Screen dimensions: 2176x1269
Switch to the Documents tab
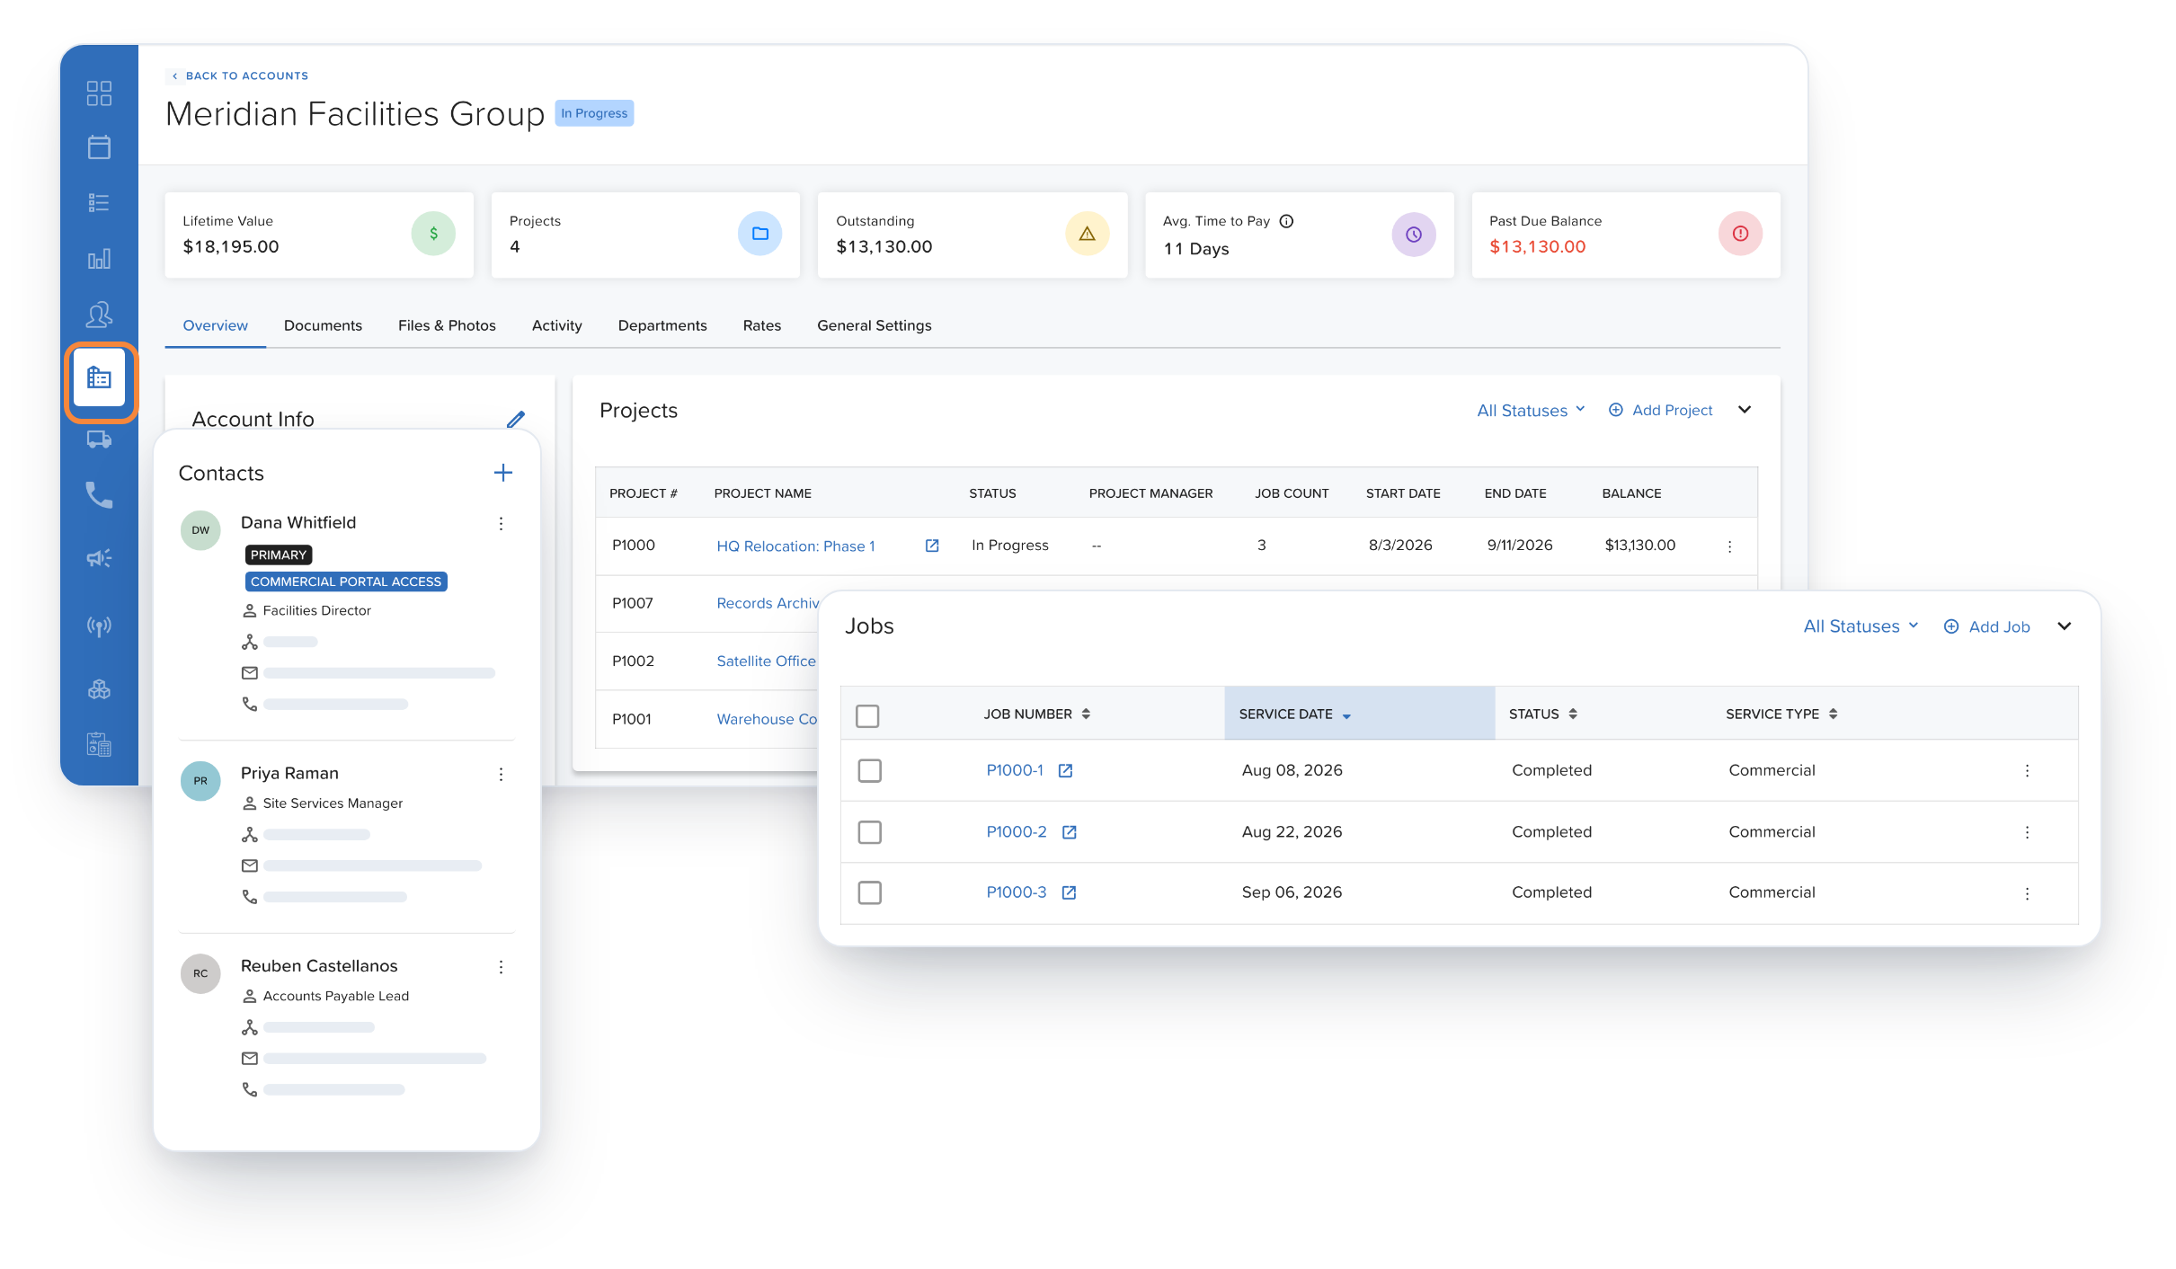[323, 325]
